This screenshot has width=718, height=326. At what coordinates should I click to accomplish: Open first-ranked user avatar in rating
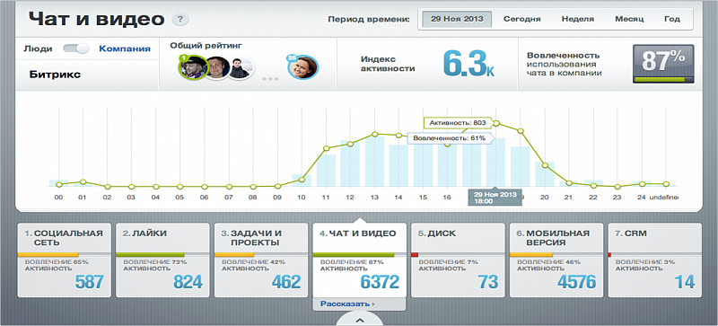pyautogui.click(x=192, y=67)
